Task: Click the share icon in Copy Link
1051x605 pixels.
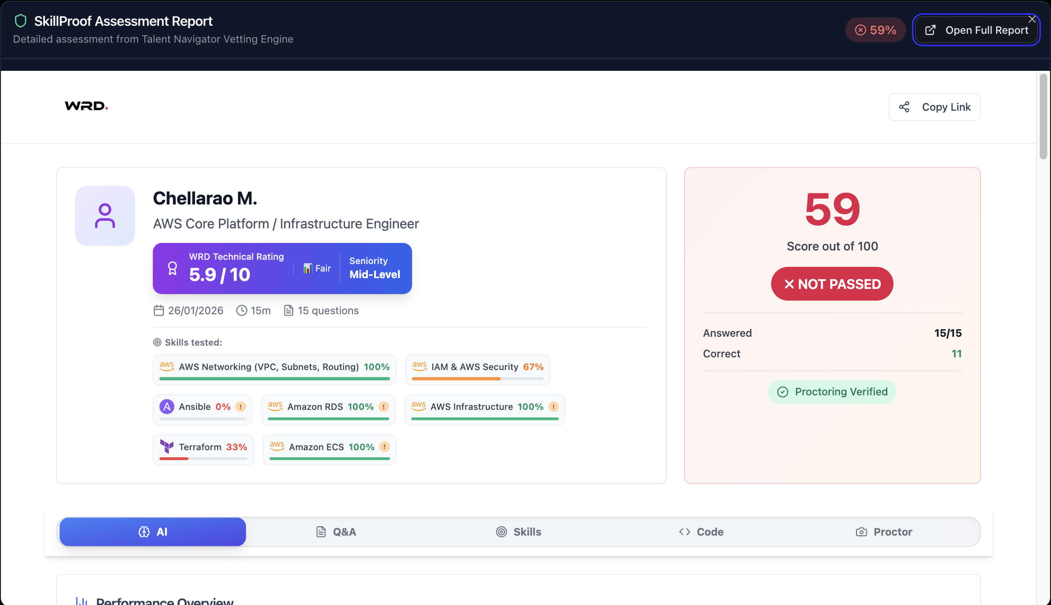Action: click(904, 107)
